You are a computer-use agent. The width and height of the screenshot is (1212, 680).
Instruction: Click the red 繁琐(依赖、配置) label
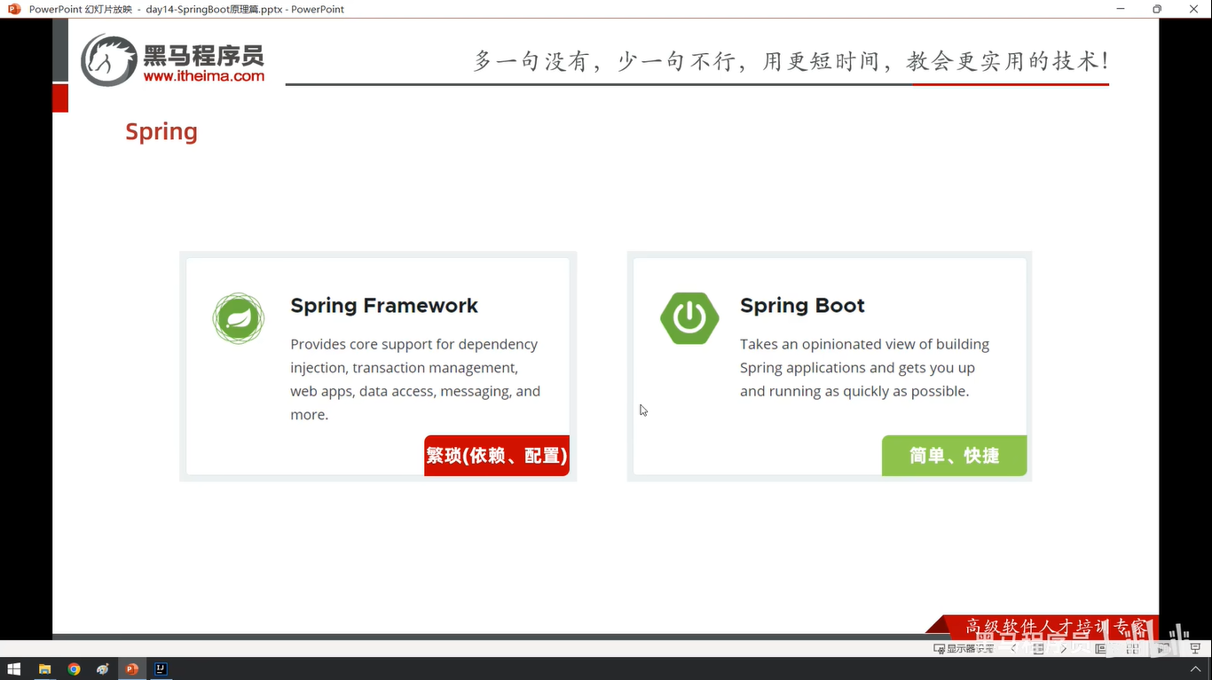click(497, 456)
